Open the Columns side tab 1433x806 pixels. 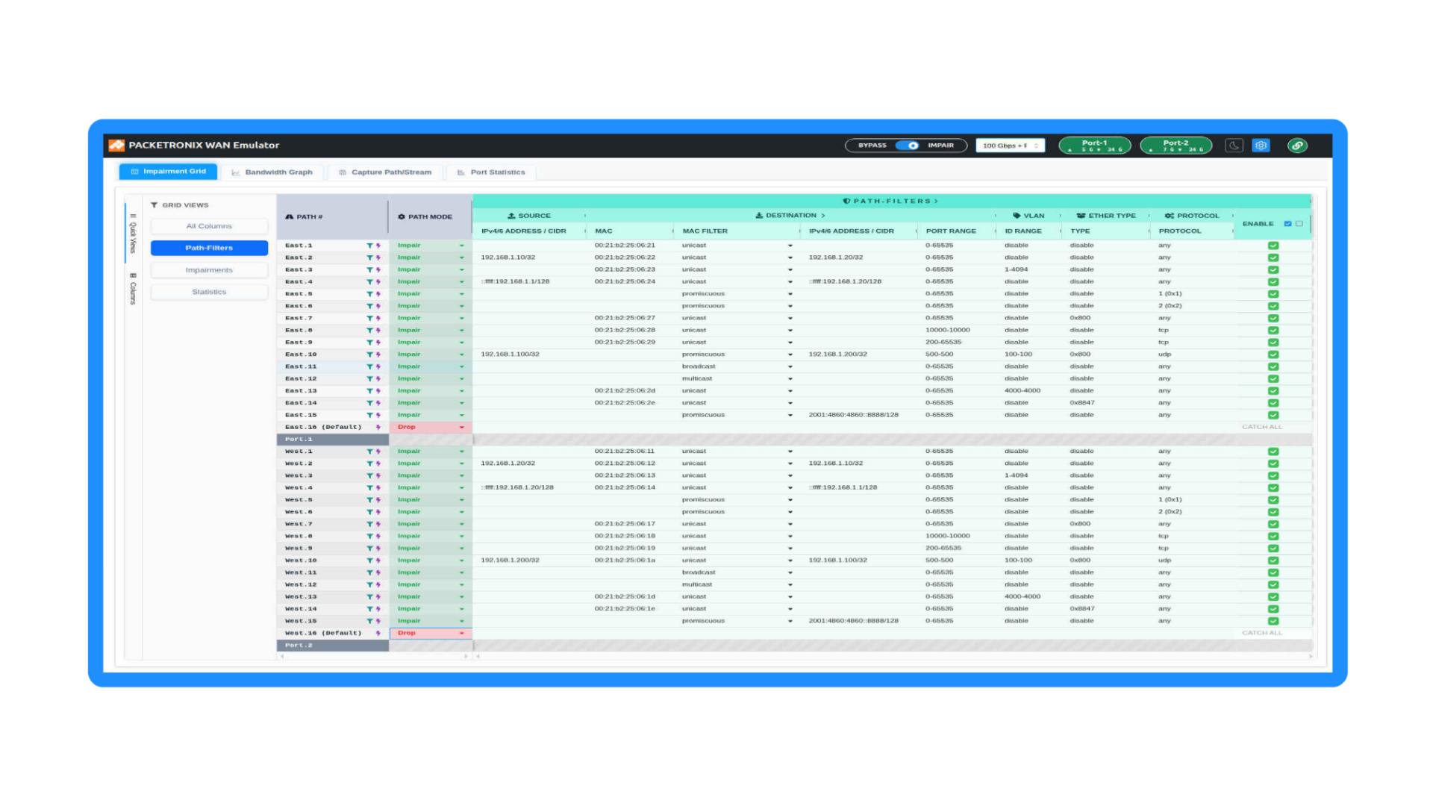click(x=133, y=289)
